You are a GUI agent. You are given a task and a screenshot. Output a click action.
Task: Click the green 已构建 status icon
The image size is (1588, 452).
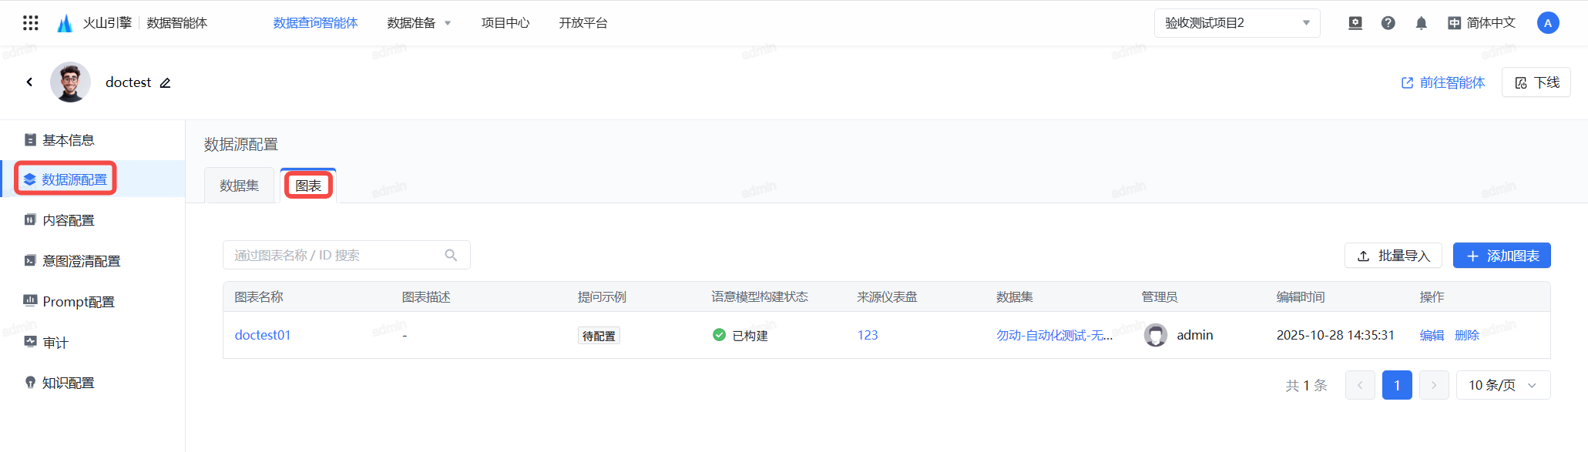pyautogui.click(x=719, y=335)
